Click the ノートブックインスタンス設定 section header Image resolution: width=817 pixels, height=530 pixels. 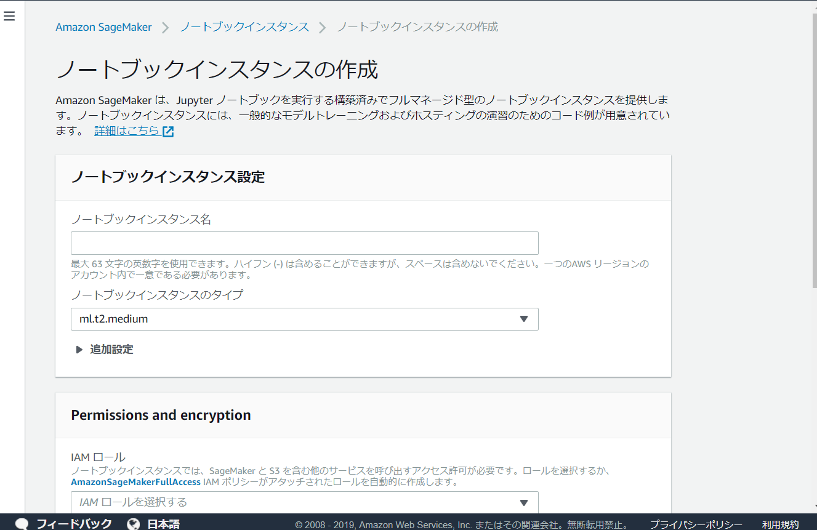[168, 177]
